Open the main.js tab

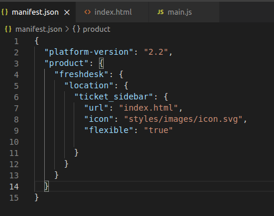[x=184, y=12]
